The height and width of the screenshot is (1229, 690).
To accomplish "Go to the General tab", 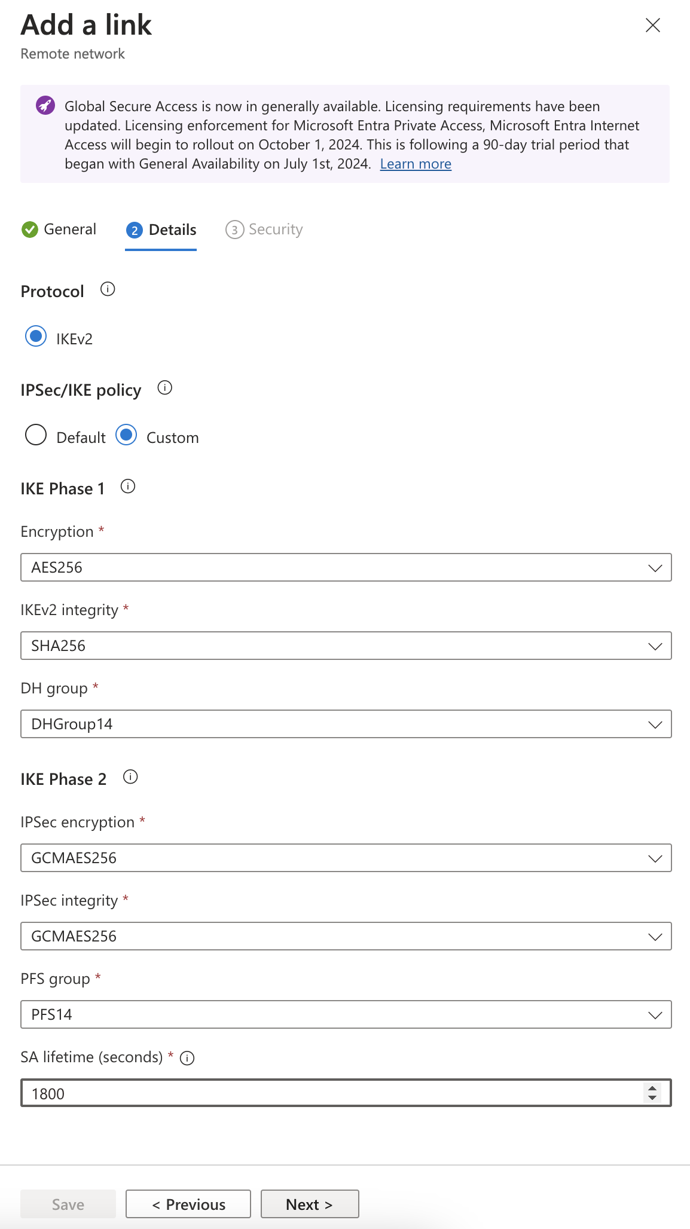I will pos(69,230).
